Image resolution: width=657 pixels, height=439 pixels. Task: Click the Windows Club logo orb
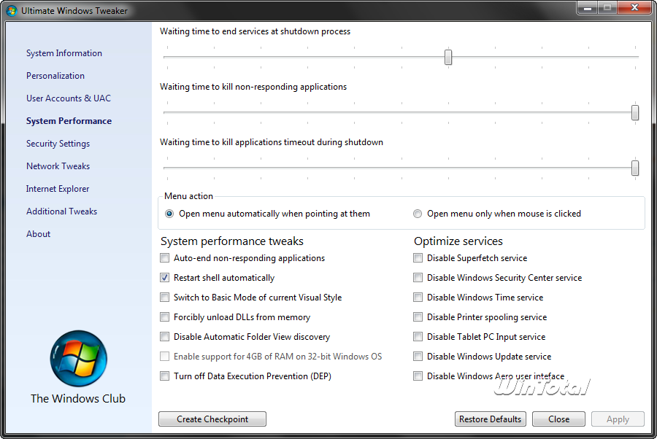78,359
